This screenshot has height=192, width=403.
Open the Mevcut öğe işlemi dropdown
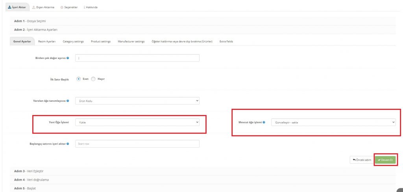point(333,122)
